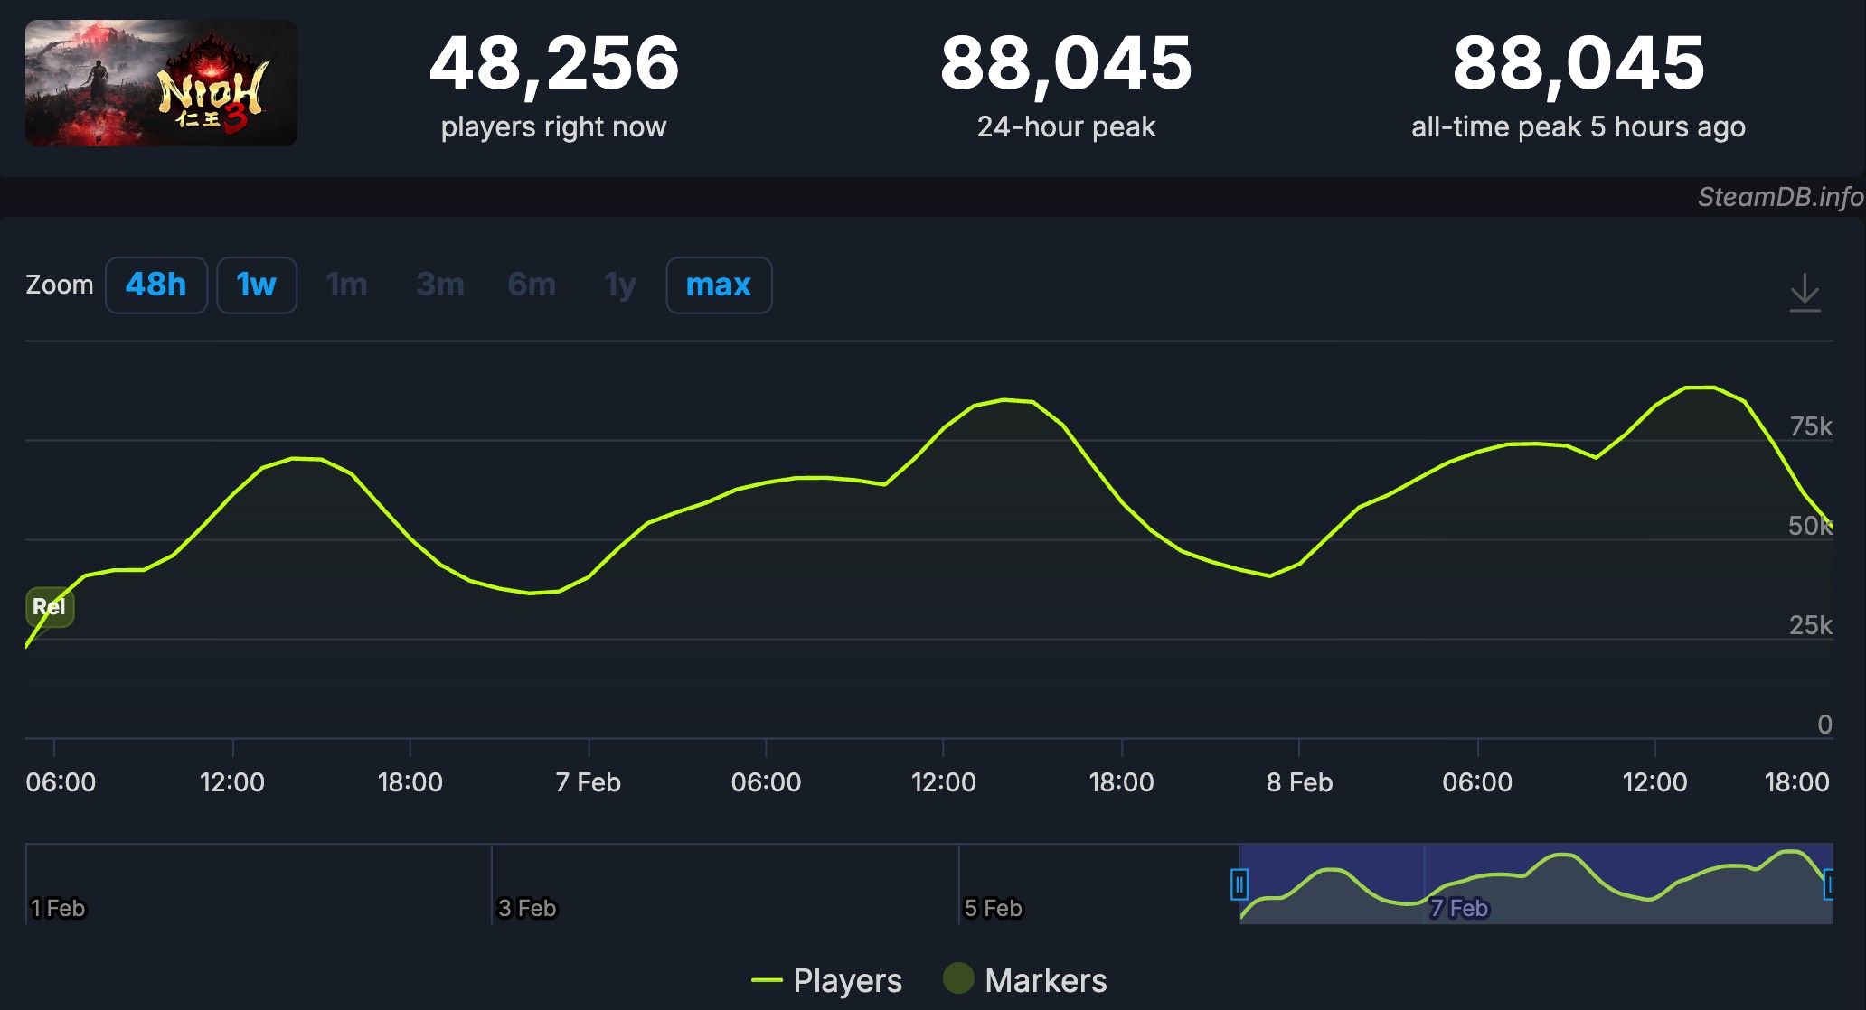Click the left navigator range handle
The height and width of the screenshot is (1010, 1866).
coord(1239,884)
